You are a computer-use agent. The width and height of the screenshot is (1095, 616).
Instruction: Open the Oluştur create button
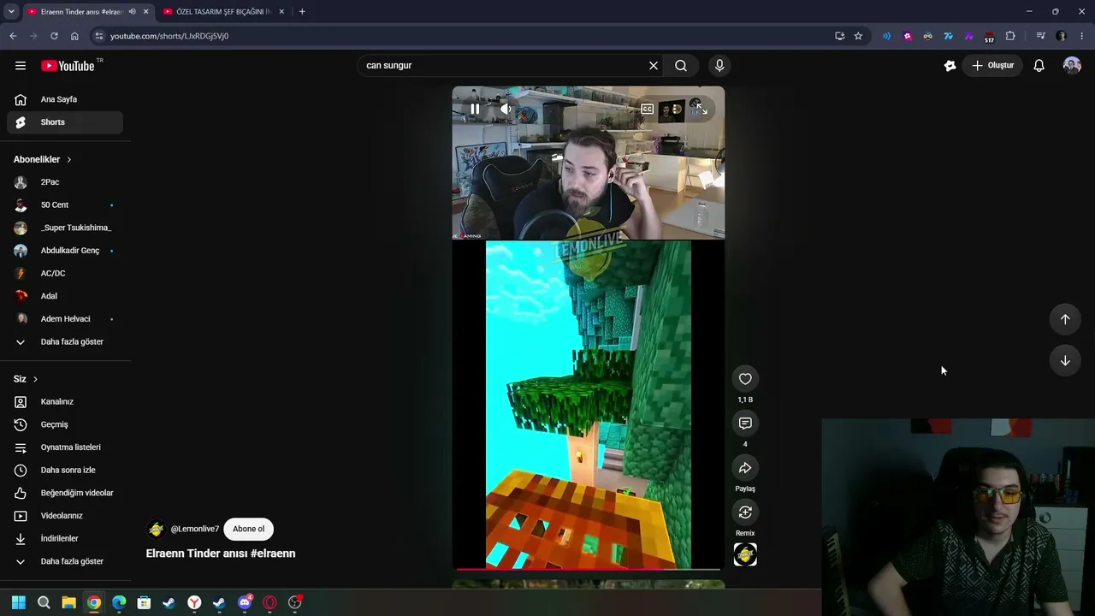point(992,66)
